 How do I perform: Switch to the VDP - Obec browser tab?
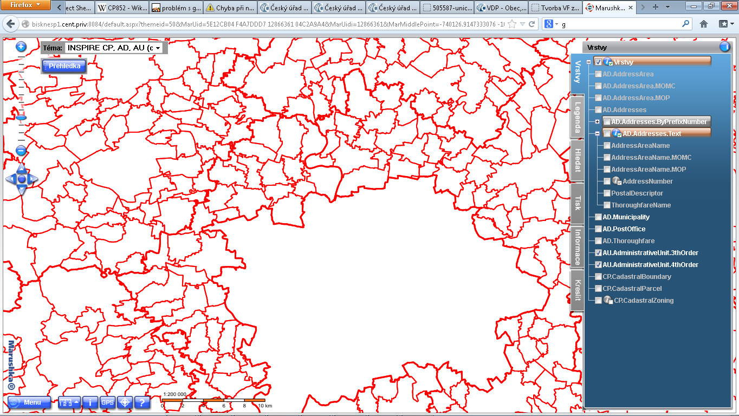[501, 8]
